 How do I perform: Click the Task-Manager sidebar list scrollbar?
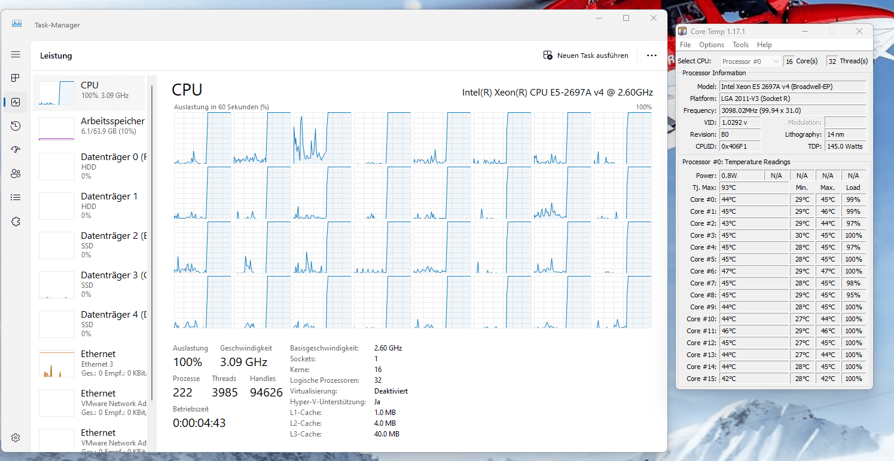pyautogui.click(x=152, y=242)
